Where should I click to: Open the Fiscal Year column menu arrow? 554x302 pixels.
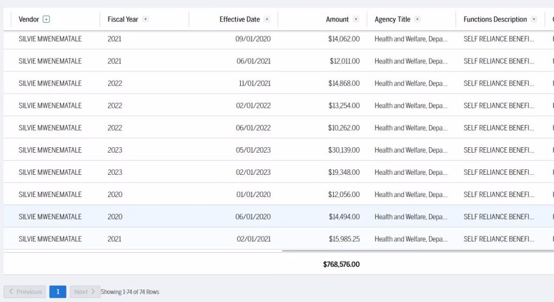pyautogui.click(x=146, y=19)
